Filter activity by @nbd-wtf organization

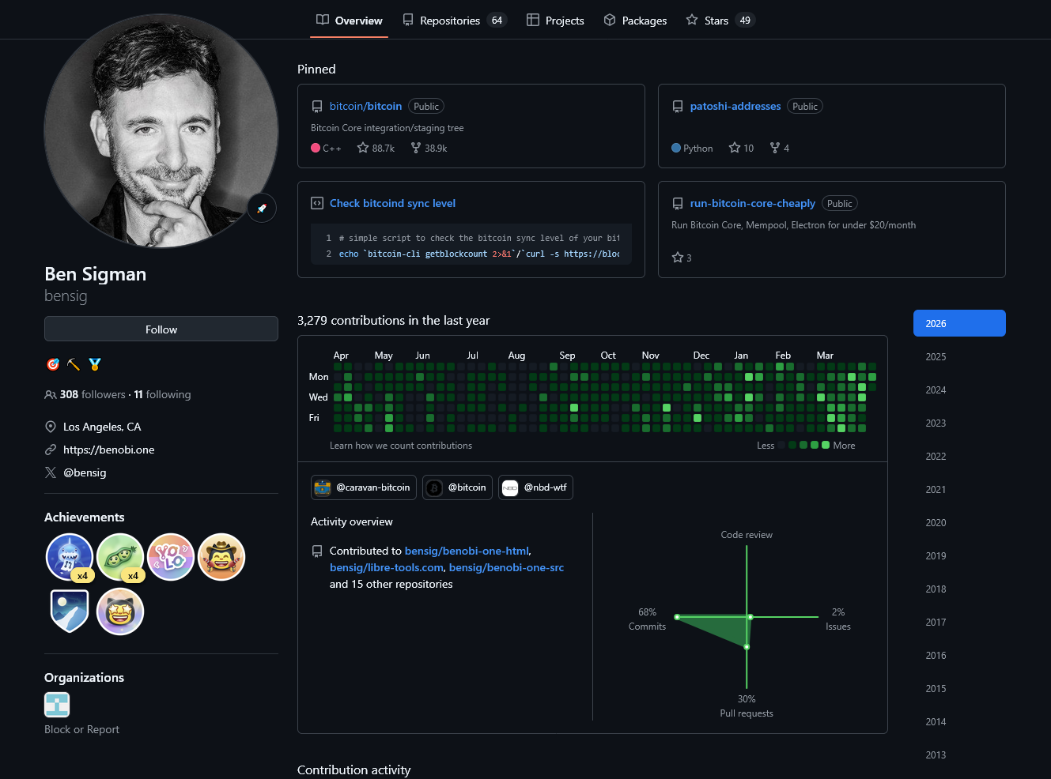[535, 487]
